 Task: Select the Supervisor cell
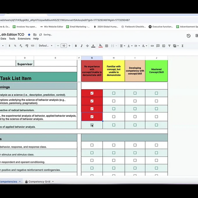[25, 63]
